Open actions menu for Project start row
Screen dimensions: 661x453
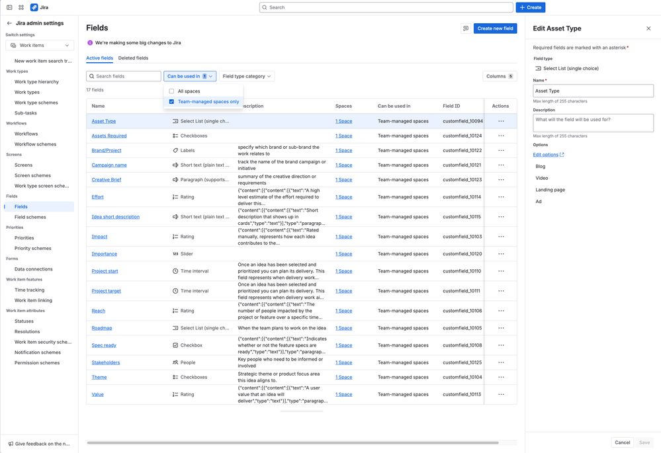click(x=501, y=271)
